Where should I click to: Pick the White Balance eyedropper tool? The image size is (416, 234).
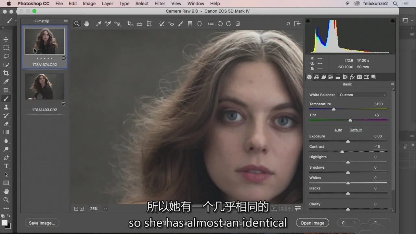click(x=98, y=24)
